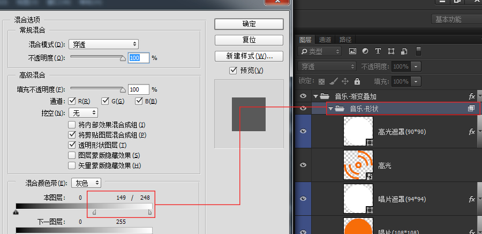Click 本图层 split white handle at 149
Screen dimensions: 482x234
pyautogui.click(x=94, y=212)
